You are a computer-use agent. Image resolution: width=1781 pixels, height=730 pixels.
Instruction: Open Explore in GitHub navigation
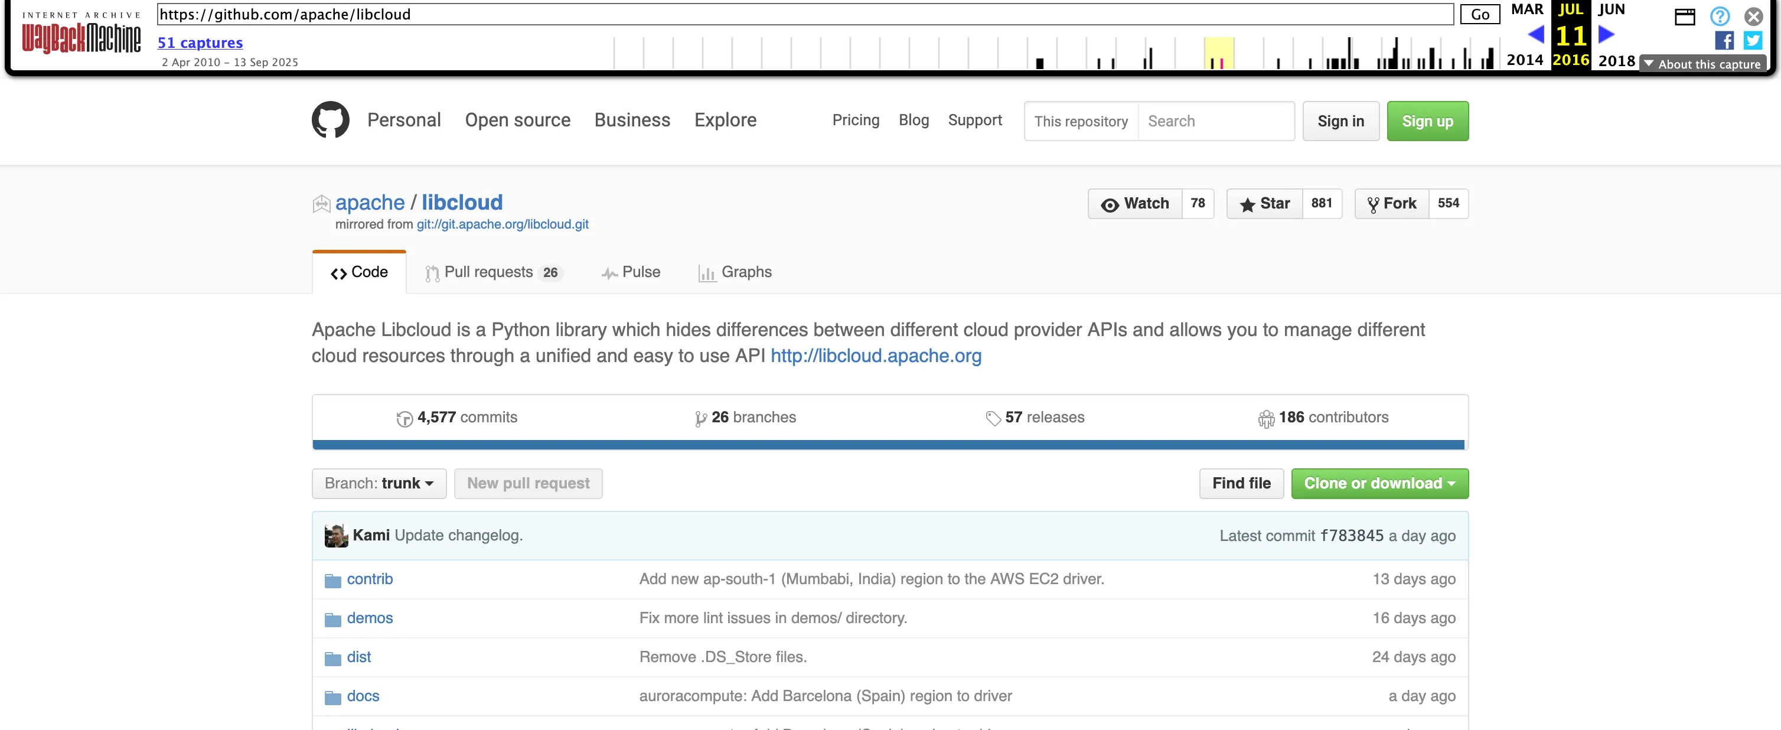(725, 120)
